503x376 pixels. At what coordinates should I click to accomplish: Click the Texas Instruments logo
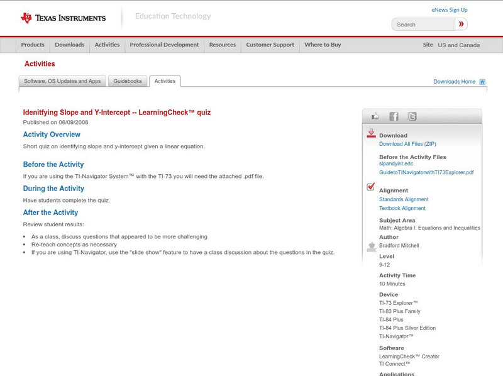click(63, 18)
